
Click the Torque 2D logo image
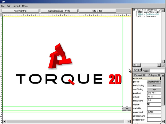[69, 64]
